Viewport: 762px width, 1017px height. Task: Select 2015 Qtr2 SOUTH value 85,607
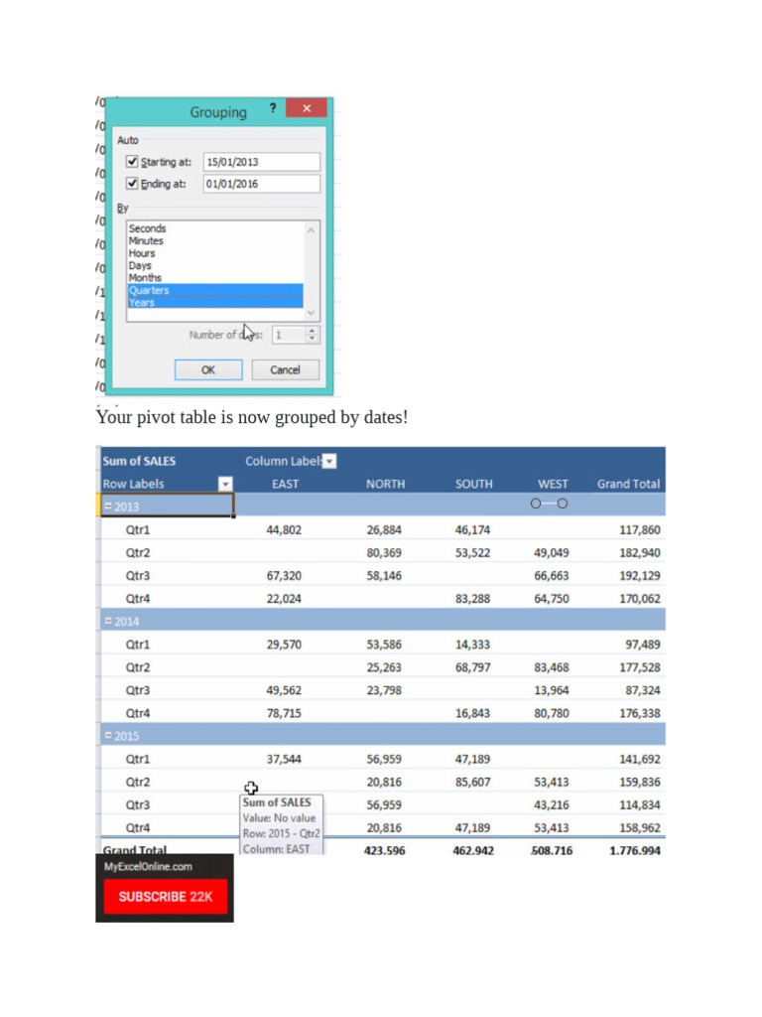pyautogui.click(x=472, y=783)
